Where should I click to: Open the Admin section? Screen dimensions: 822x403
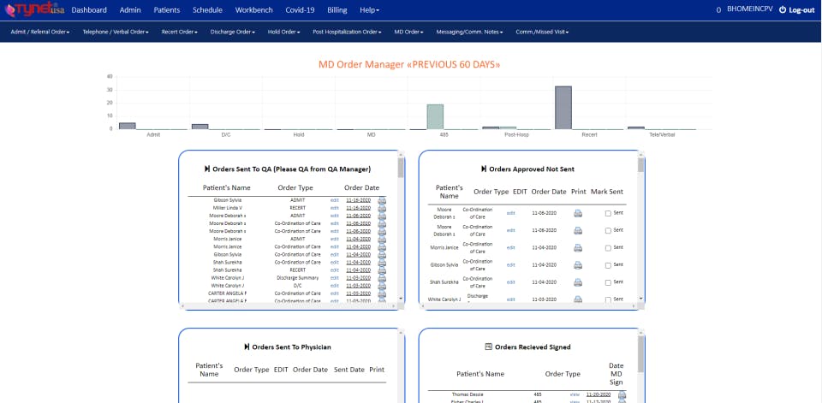coord(130,10)
